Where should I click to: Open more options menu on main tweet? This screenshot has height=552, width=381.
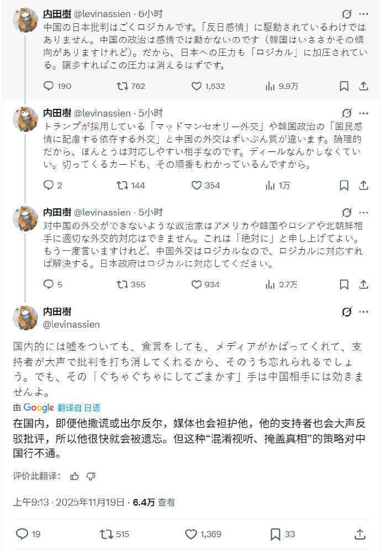[363, 312]
